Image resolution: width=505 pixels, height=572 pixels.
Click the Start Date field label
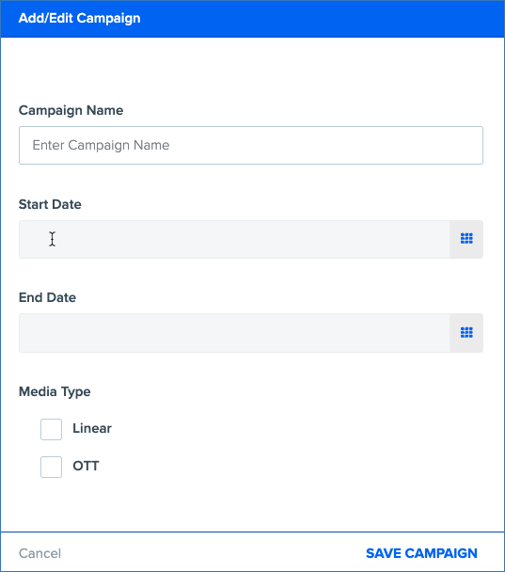tap(50, 204)
